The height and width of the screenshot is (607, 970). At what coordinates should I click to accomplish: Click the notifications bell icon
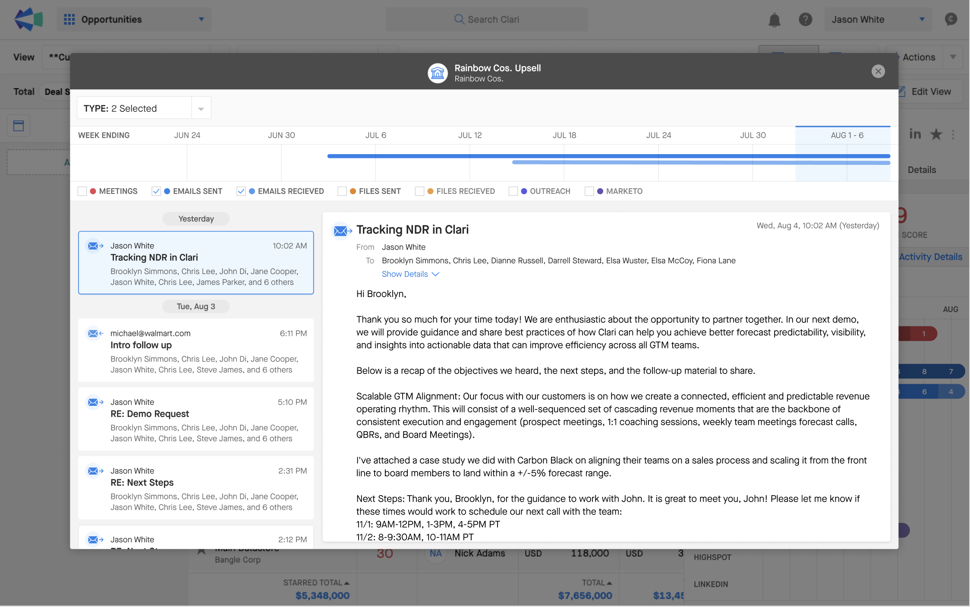tap(775, 20)
